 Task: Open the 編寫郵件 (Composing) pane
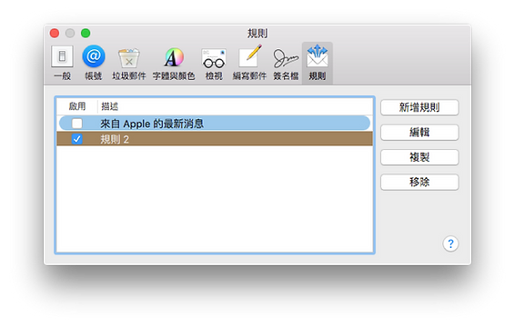(249, 63)
